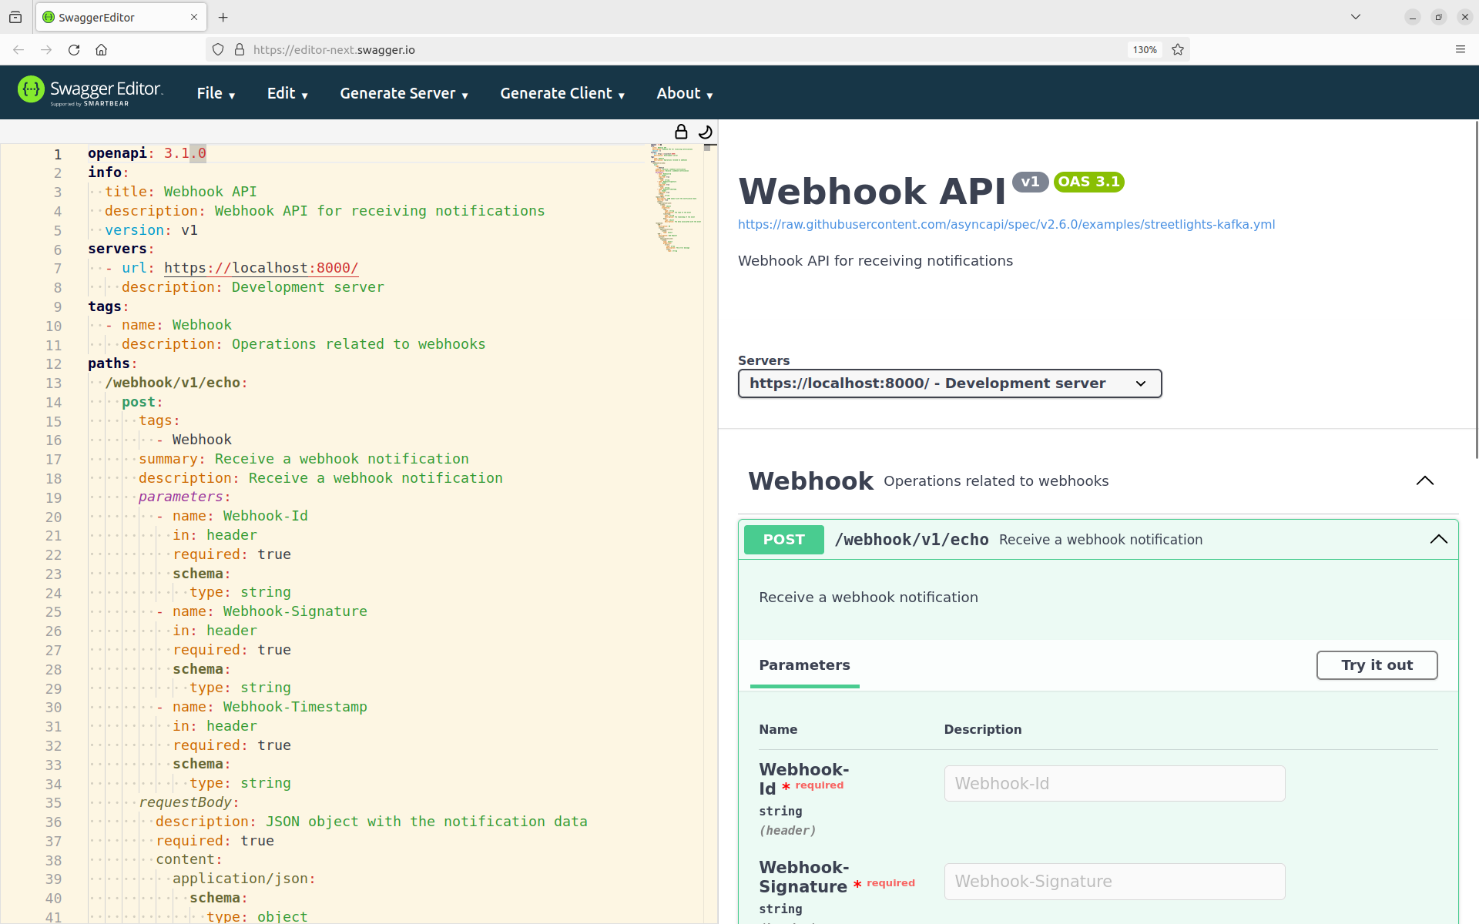Collapse the Webhook tag section
This screenshot has width=1479, height=924.
coord(1424,480)
